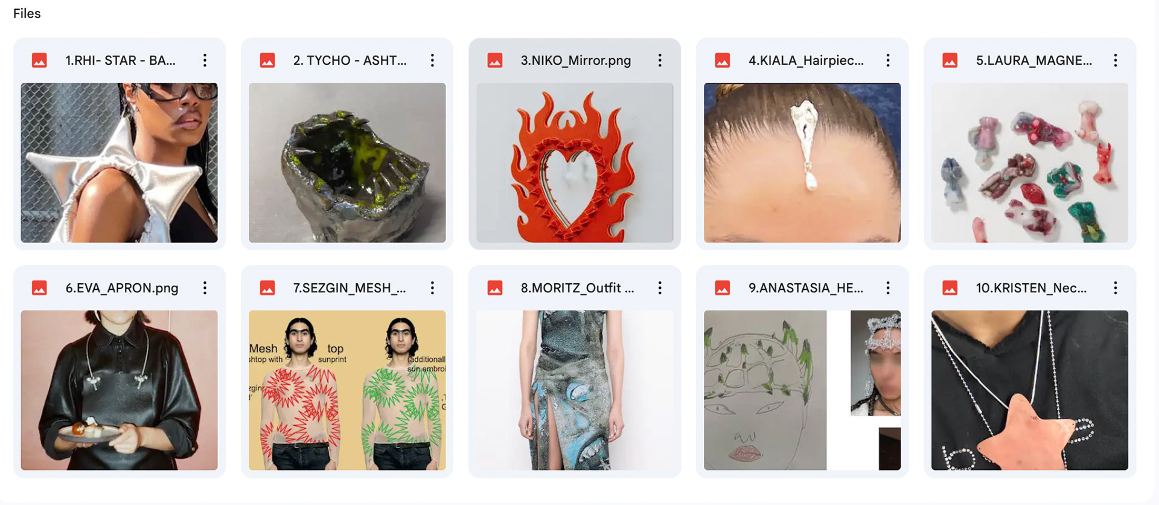The height and width of the screenshot is (505, 1159).
Task: Open three-dot menu for 3.NIKO_Mirror.png
Action: point(660,60)
